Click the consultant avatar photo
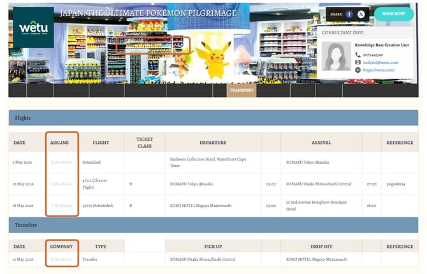This screenshot has width=427, height=274. click(x=337, y=56)
